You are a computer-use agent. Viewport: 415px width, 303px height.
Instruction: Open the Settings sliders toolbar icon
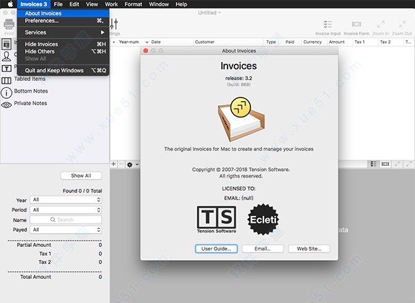tap(114, 24)
